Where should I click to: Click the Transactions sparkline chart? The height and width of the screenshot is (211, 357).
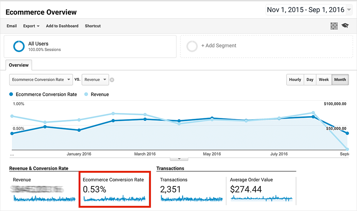pyautogui.click(x=192, y=199)
